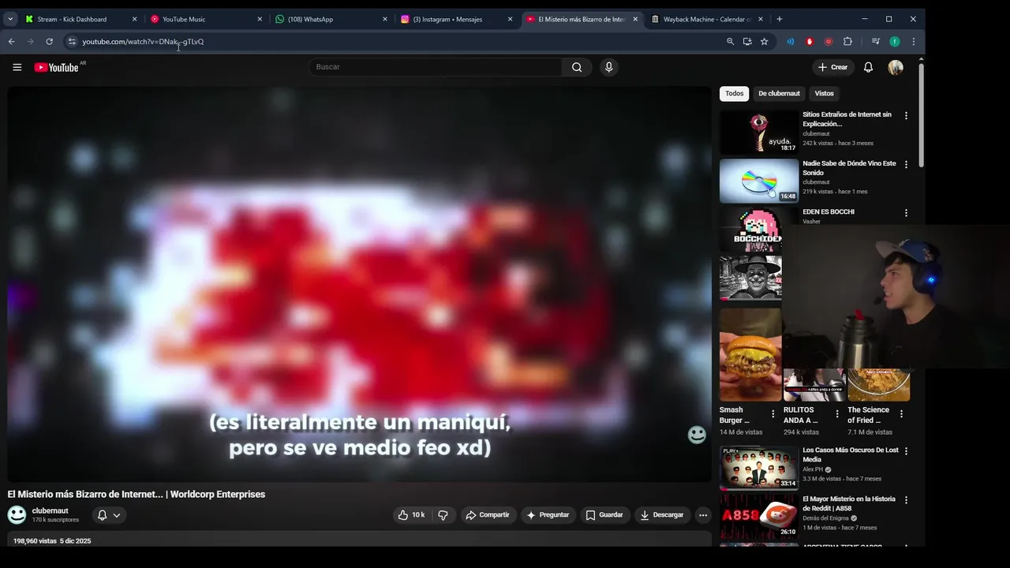Open a new browser tab
The height and width of the screenshot is (568, 1010).
coord(779,19)
